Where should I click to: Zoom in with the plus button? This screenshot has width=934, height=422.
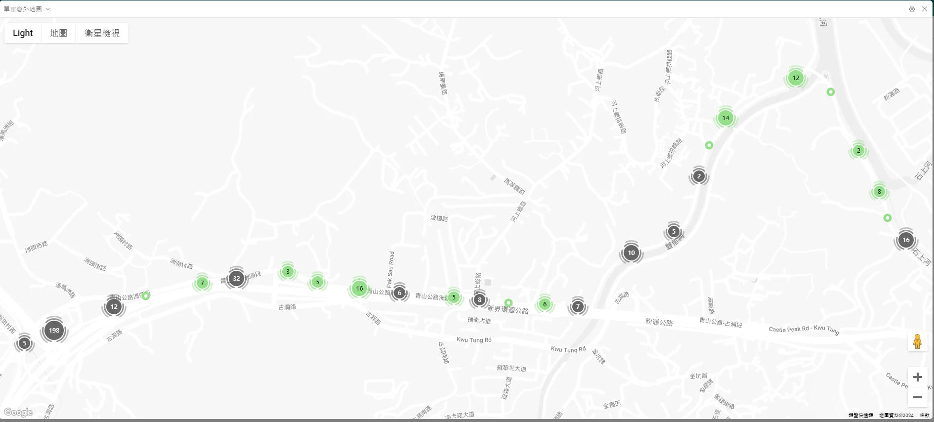coord(918,377)
